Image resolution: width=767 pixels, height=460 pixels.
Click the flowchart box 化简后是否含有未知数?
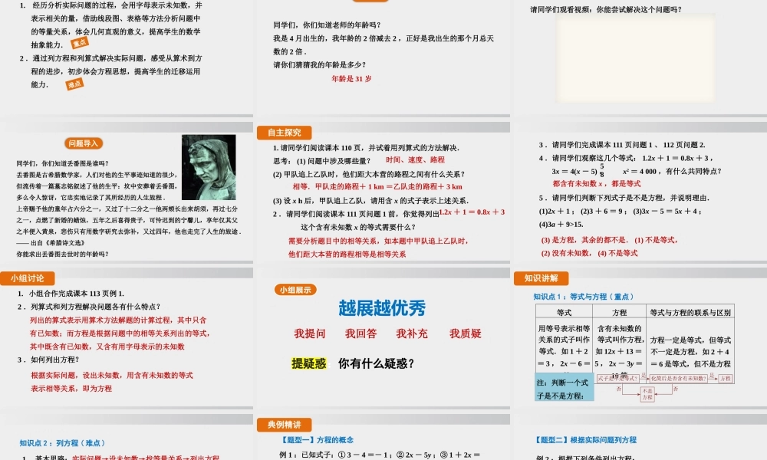tap(678, 379)
